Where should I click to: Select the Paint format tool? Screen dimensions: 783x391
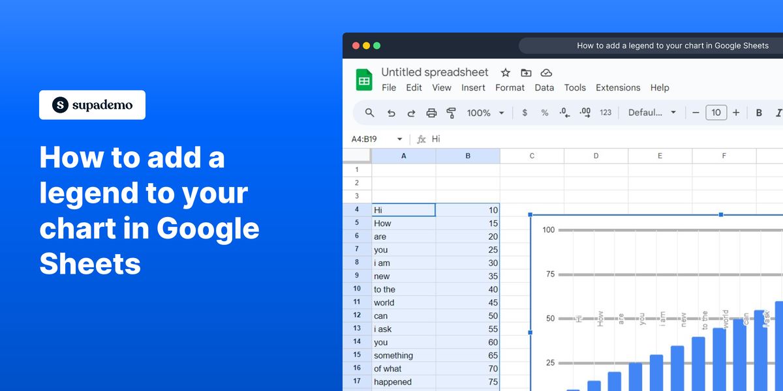(451, 112)
